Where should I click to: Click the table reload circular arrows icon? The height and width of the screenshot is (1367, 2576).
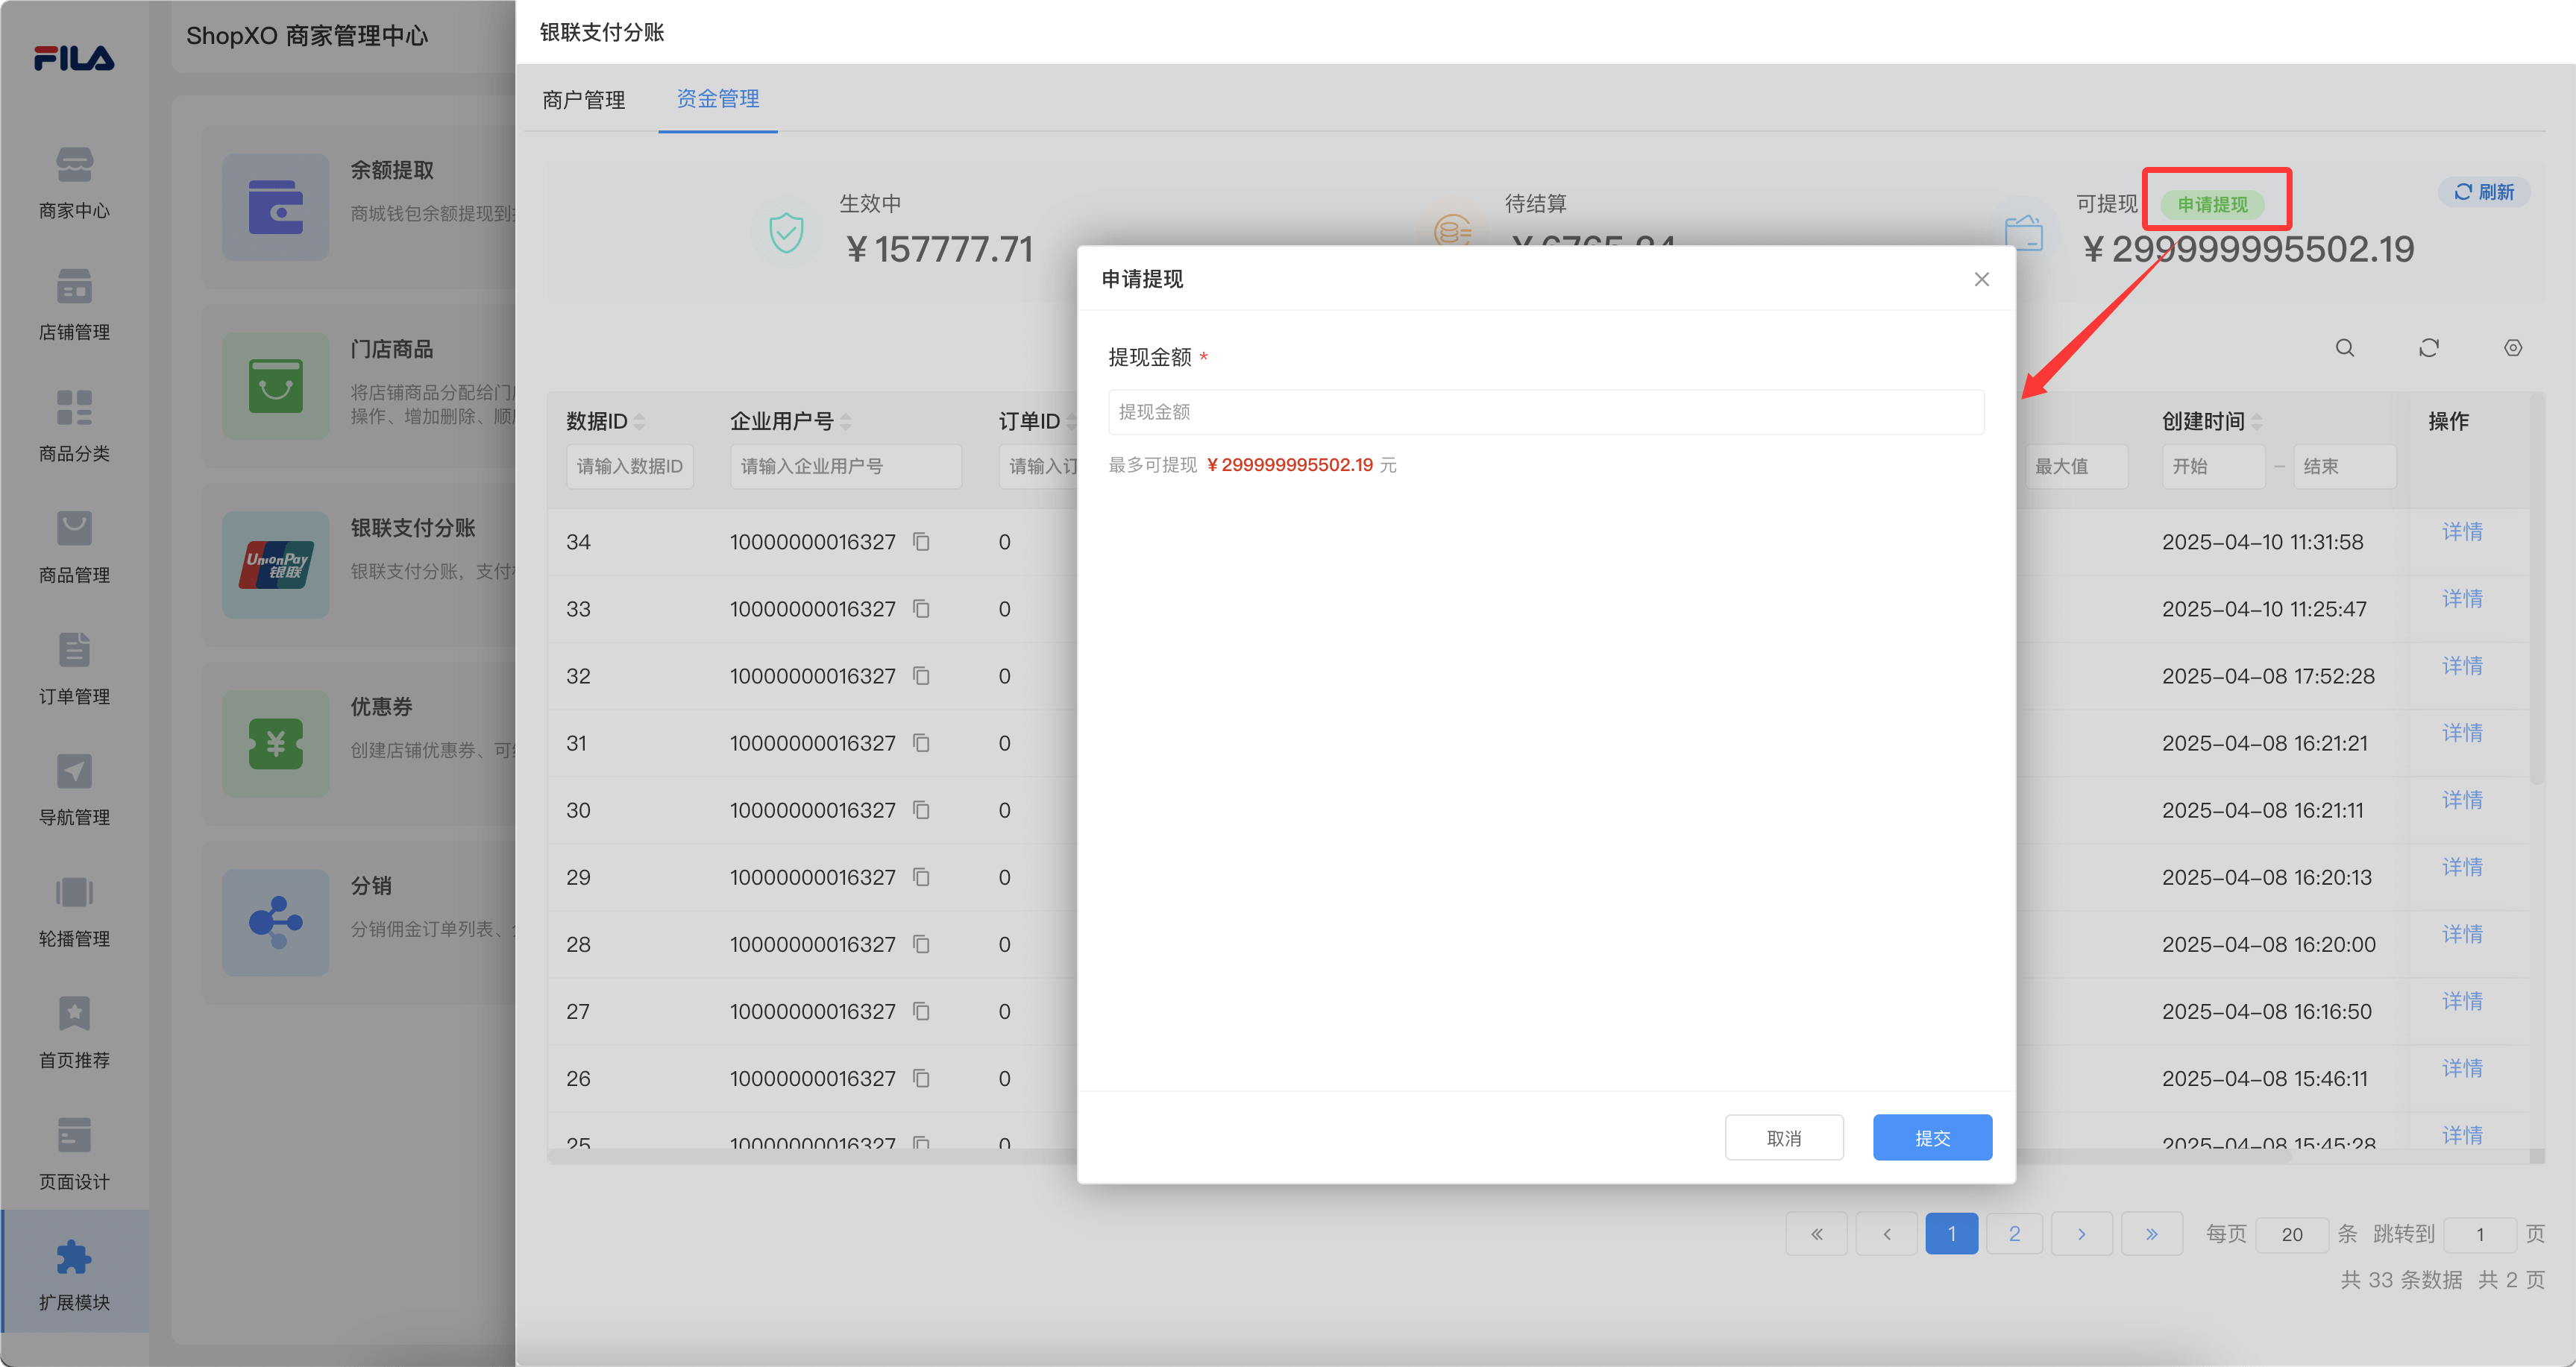pos(2428,348)
